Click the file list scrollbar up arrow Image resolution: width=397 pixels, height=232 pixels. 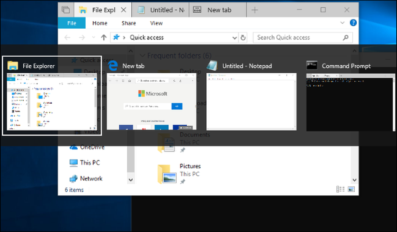click(354, 51)
